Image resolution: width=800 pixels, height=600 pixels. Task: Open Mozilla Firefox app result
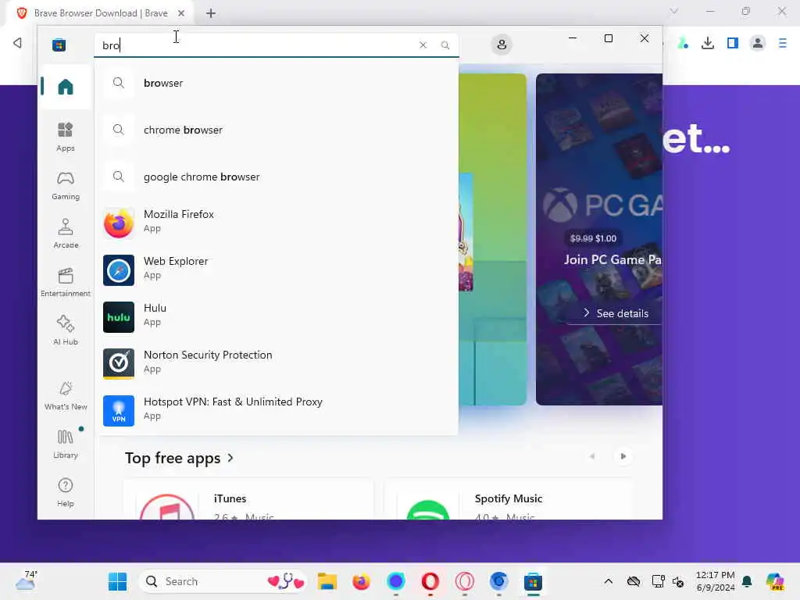click(x=276, y=223)
